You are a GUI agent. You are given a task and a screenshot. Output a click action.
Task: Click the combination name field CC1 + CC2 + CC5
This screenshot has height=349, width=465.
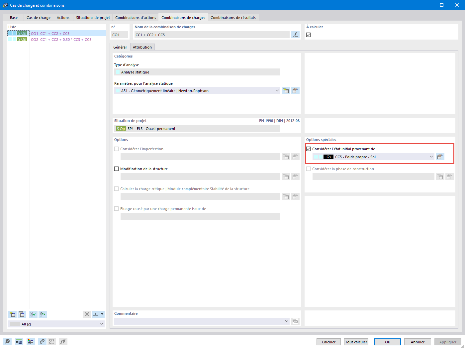(212, 35)
